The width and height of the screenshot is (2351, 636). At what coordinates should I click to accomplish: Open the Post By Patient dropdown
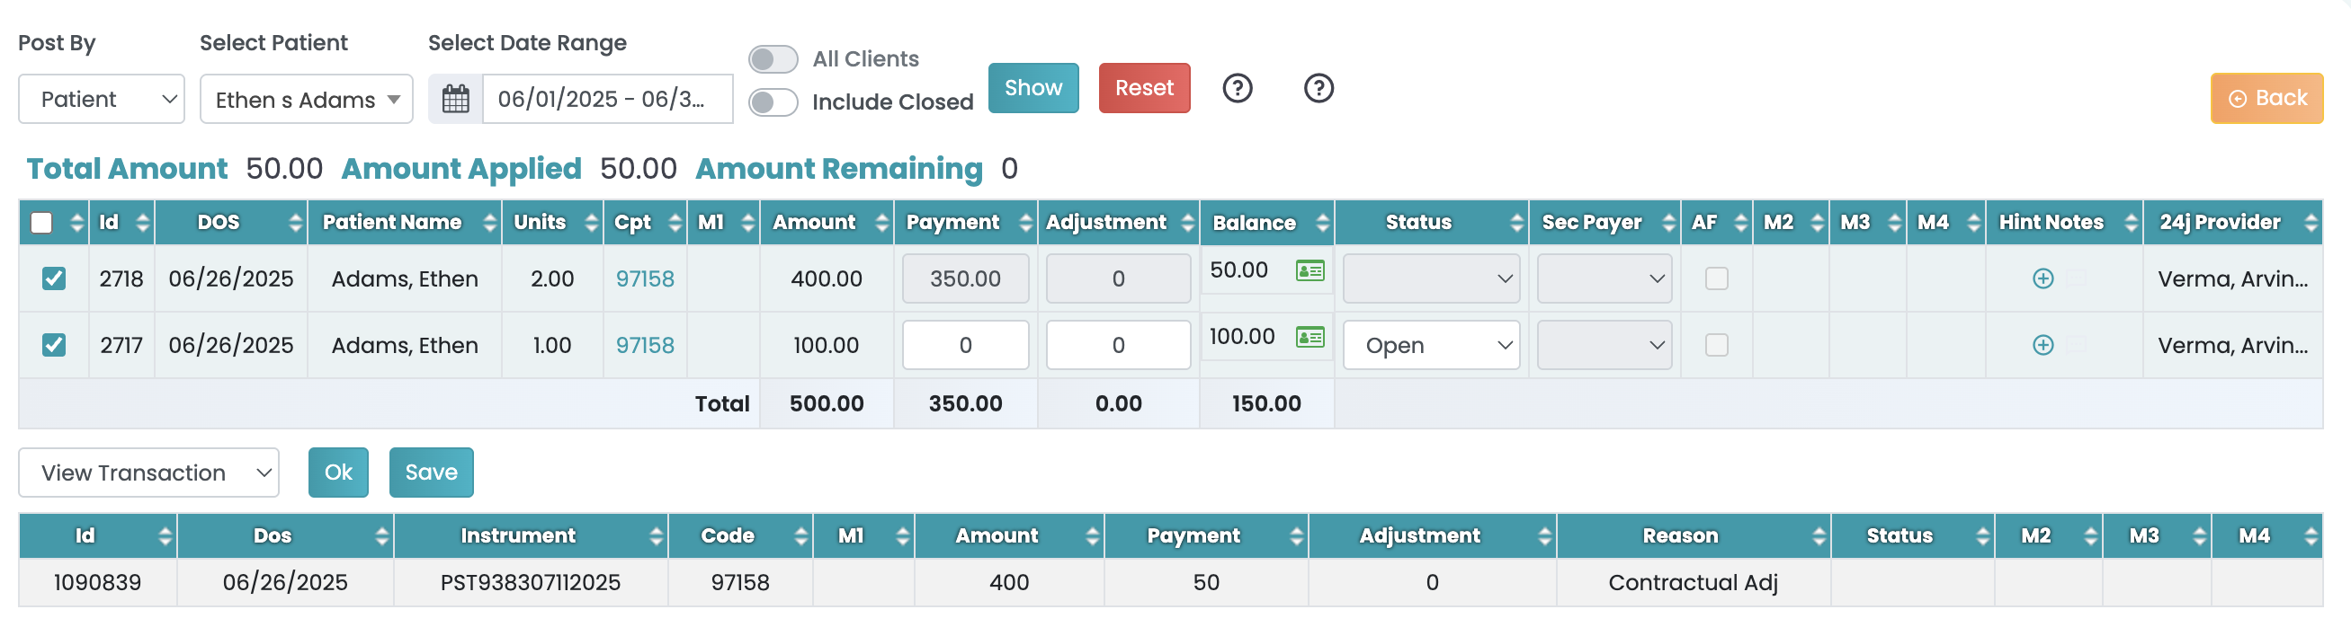102,100
